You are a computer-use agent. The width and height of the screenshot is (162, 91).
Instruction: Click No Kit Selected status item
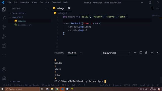click(50, 85)
